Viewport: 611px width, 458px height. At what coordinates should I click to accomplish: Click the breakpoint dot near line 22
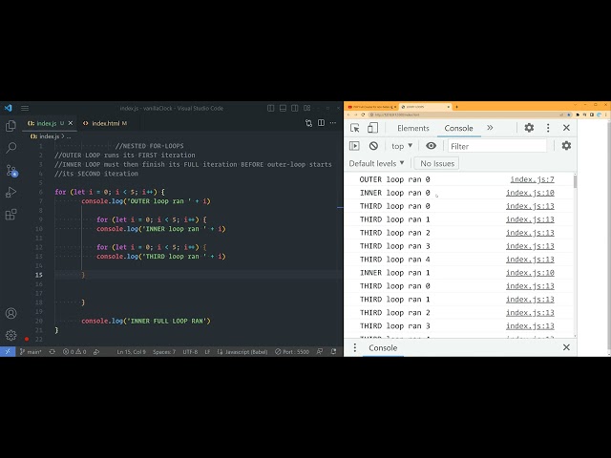tap(27, 339)
